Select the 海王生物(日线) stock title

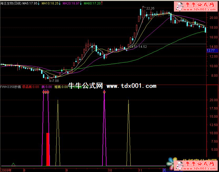coord(11,3)
